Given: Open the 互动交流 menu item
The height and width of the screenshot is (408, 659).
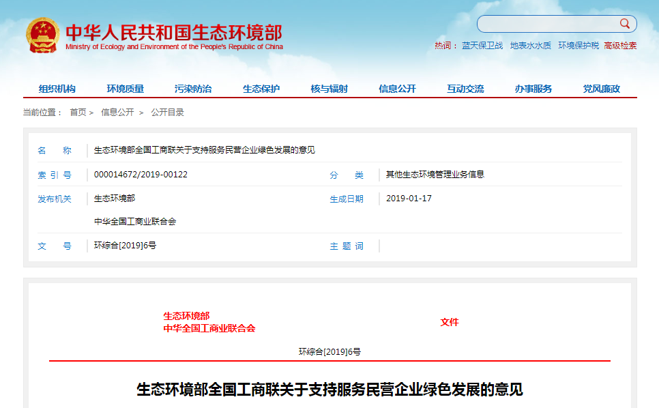Looking at the screenshot, I should (465, 89).
